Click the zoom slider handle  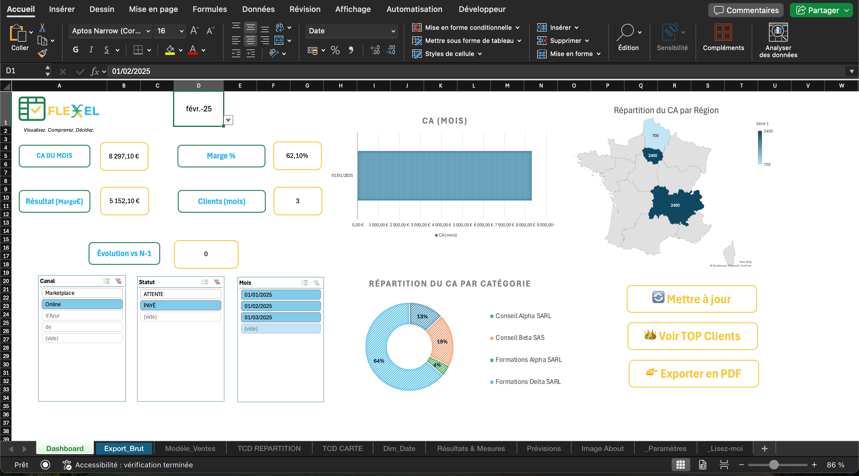pyautogui.click(x=774, y=465)
